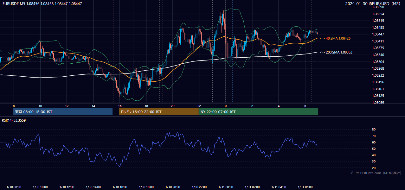Screen dimensions: 405x190
Task: Click hour label 22 under the price chart
Action: 199,106
